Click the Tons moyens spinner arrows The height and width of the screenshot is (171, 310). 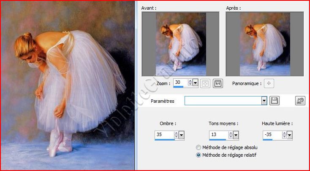pyautogui.click(x=231, y=135)
